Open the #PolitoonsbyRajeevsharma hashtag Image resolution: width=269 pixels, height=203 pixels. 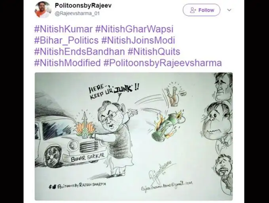[x=163, y=63]
